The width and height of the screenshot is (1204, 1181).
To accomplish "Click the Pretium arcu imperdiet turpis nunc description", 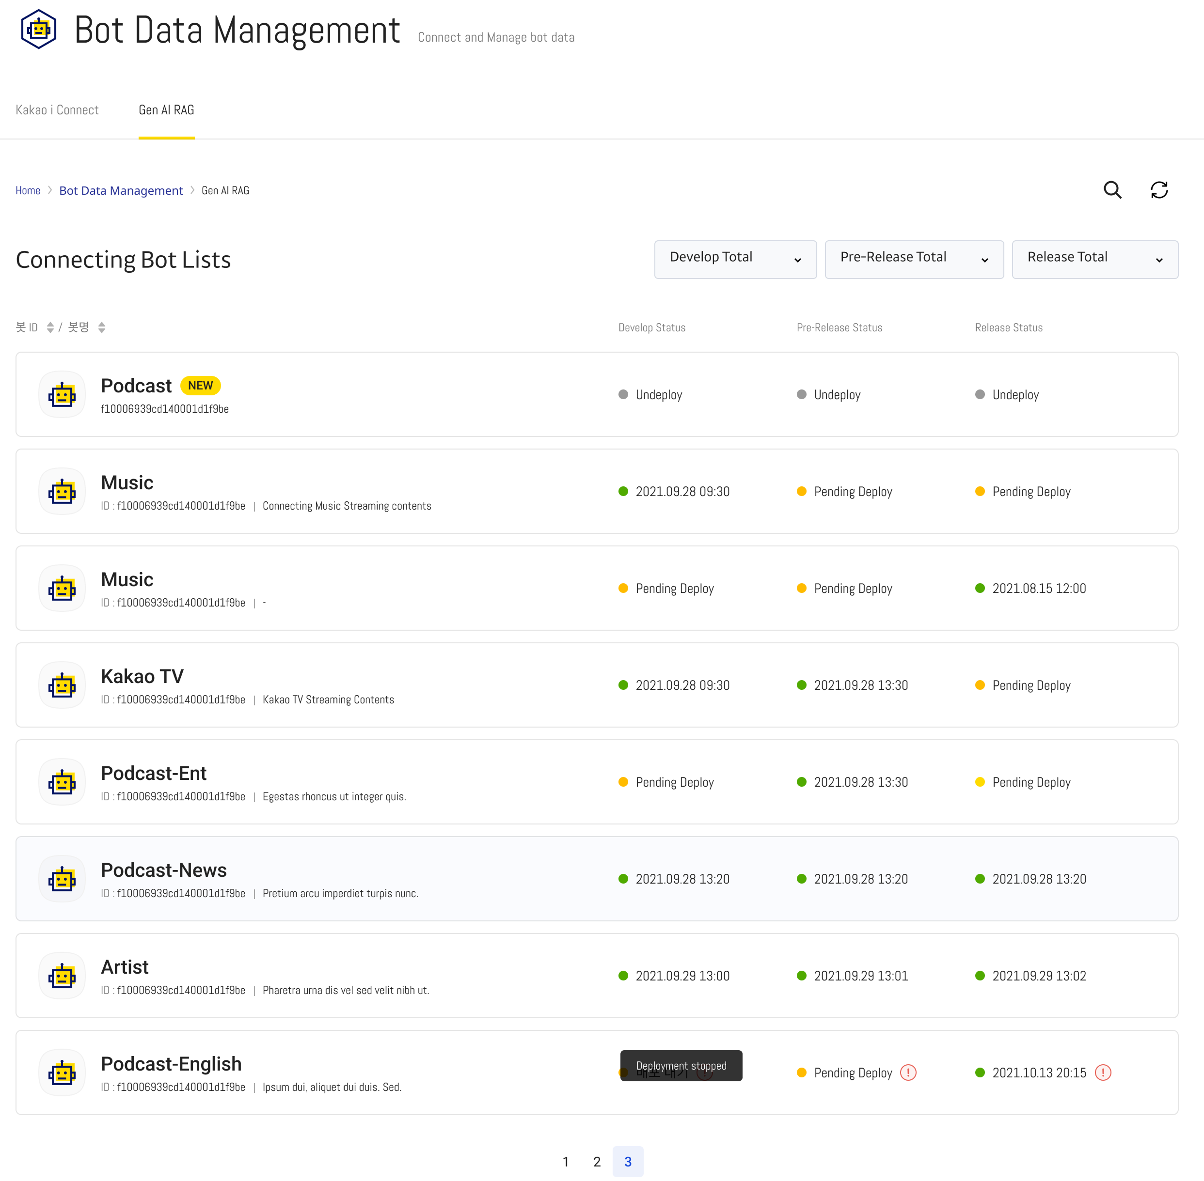I will pyautogui.click(x=341, y=893).
